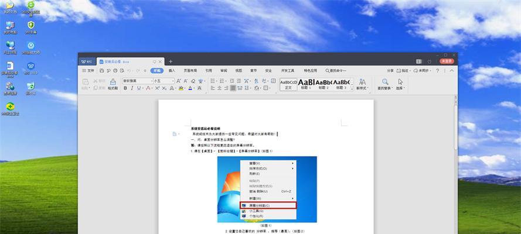Viewport: 521px width, 234px height.
Task: Apply the Normal body text style
Action: pos(288,84)
